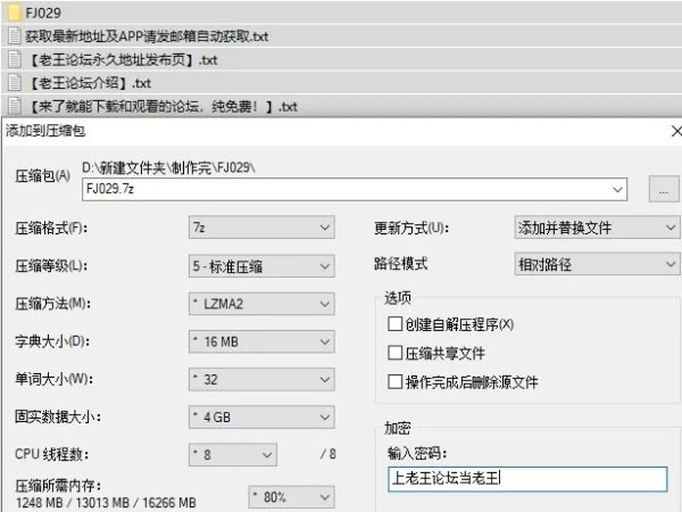682x512 pixels.
Task: Expand the 路径模式 relative path dropdown
Action: (x=597, y=264)
